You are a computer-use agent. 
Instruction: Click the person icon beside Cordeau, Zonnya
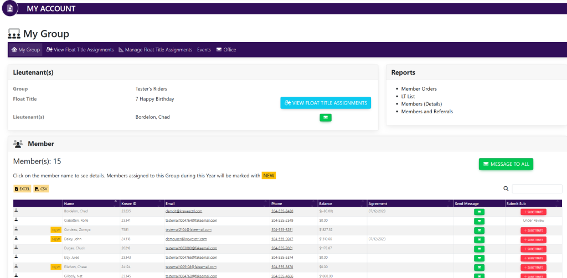[x=16, y=229]
